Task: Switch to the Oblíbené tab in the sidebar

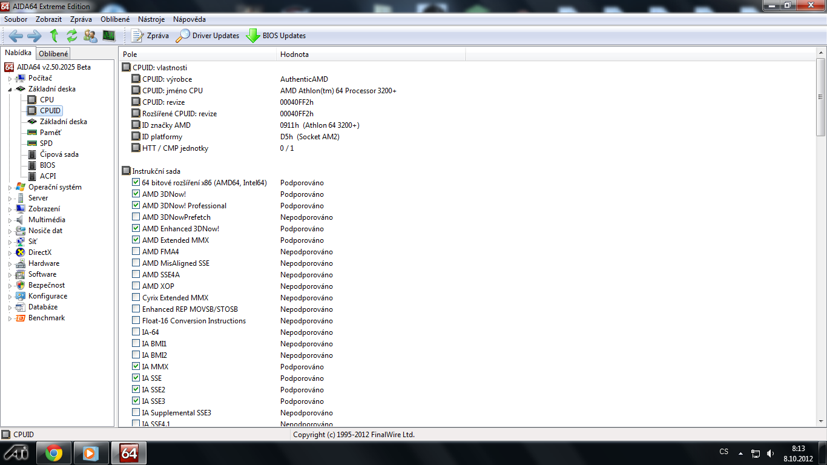Action: click(54, 54)
